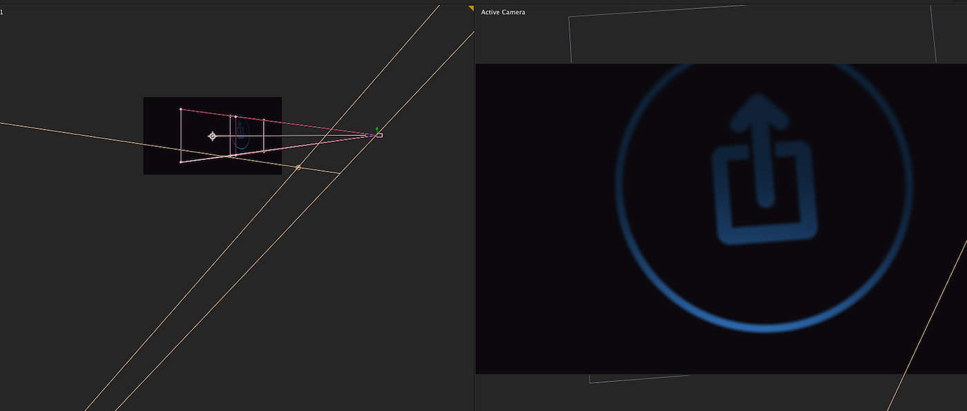Click the small circle handle on the orange line
The height and width of the screenshot is (411, 967).
pyautogui.click(x=298, y=168)
